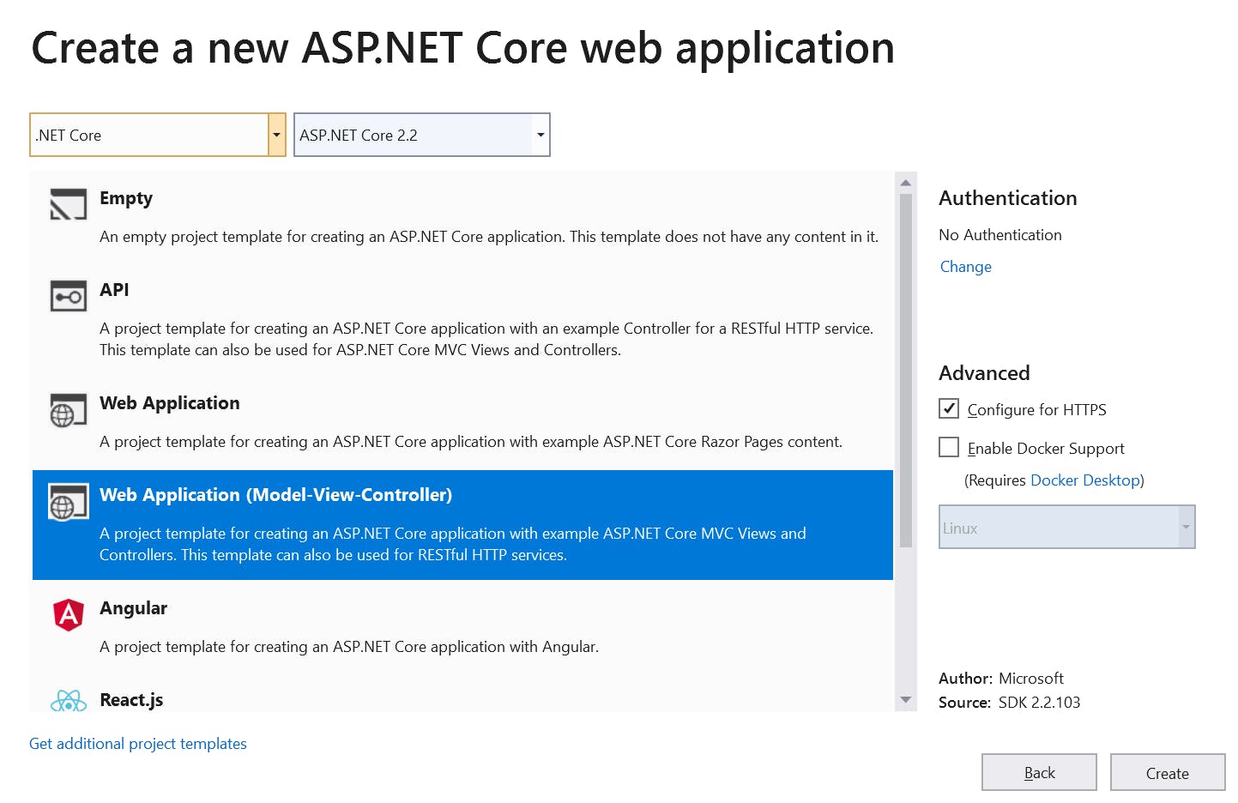Click the red Angular logo icon
Viewport: 1238px width, 803px height.
pos(68,614)
